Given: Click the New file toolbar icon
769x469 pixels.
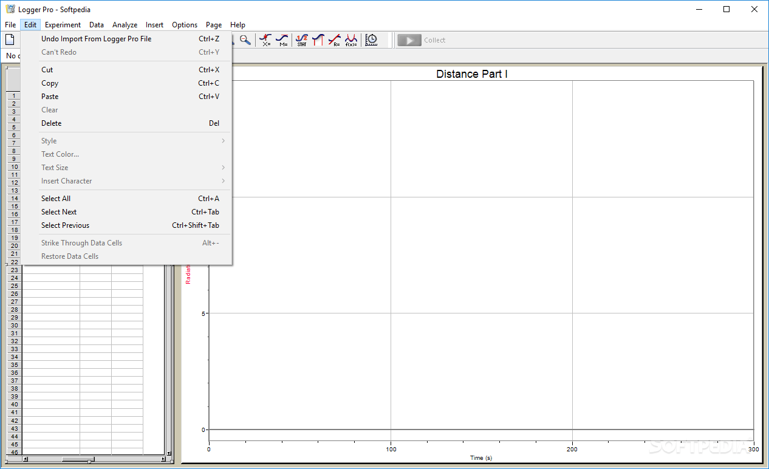Looking at the screenshot, I should (10, 40).
